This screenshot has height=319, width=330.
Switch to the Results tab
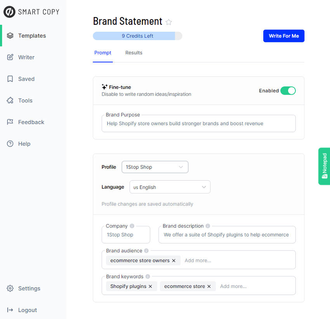134,52
